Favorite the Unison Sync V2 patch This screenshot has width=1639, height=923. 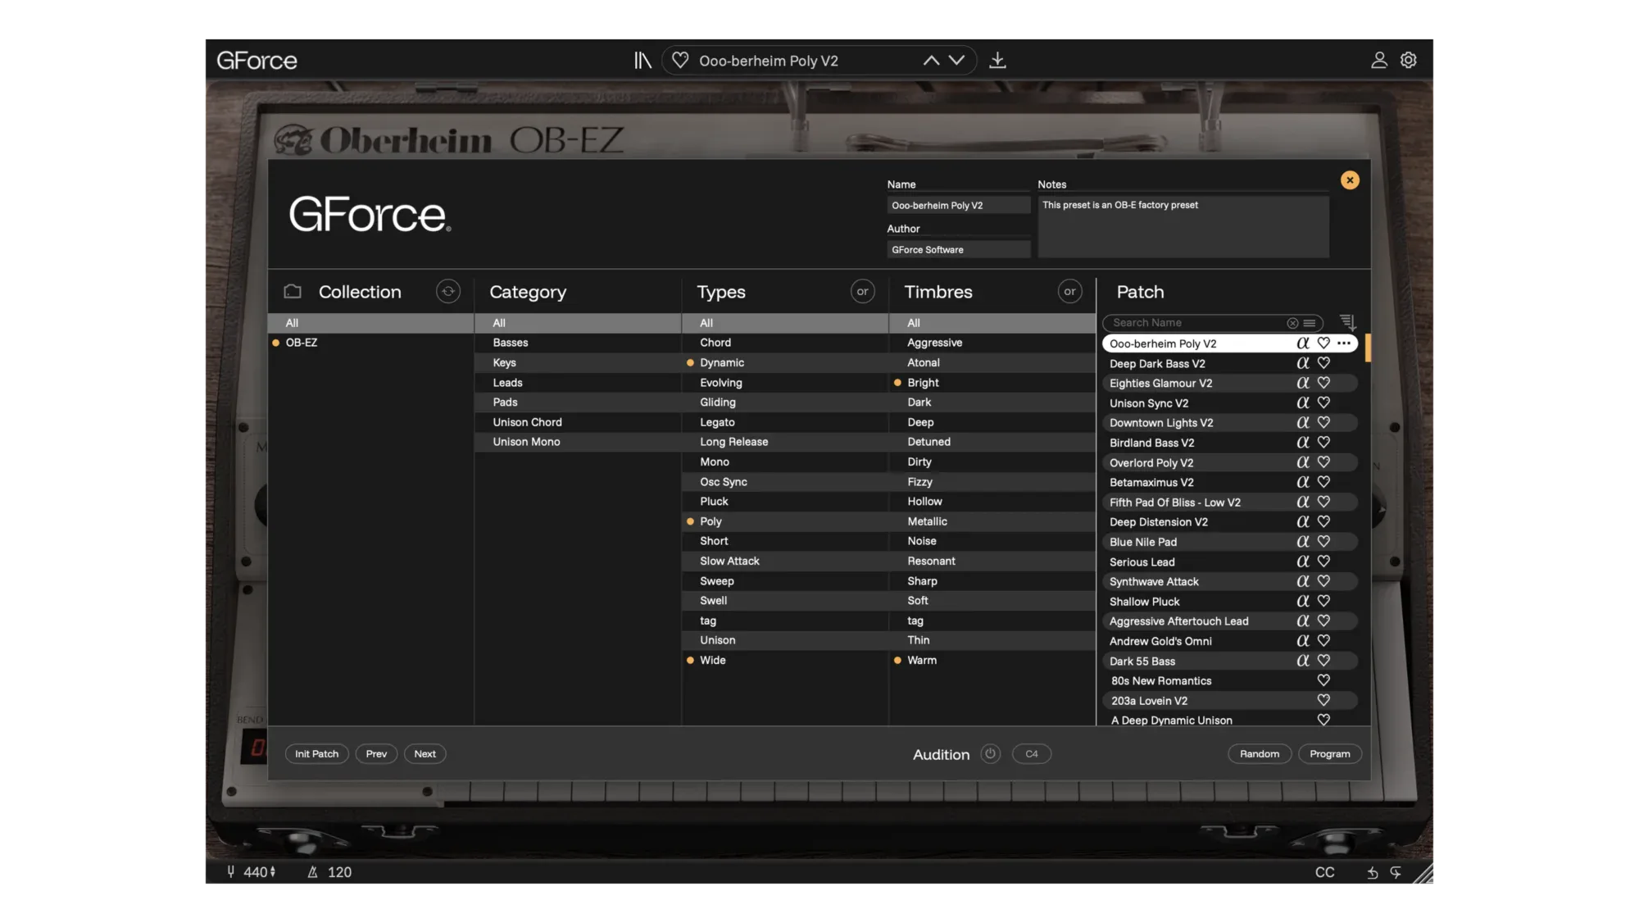tap(1323, 402)
